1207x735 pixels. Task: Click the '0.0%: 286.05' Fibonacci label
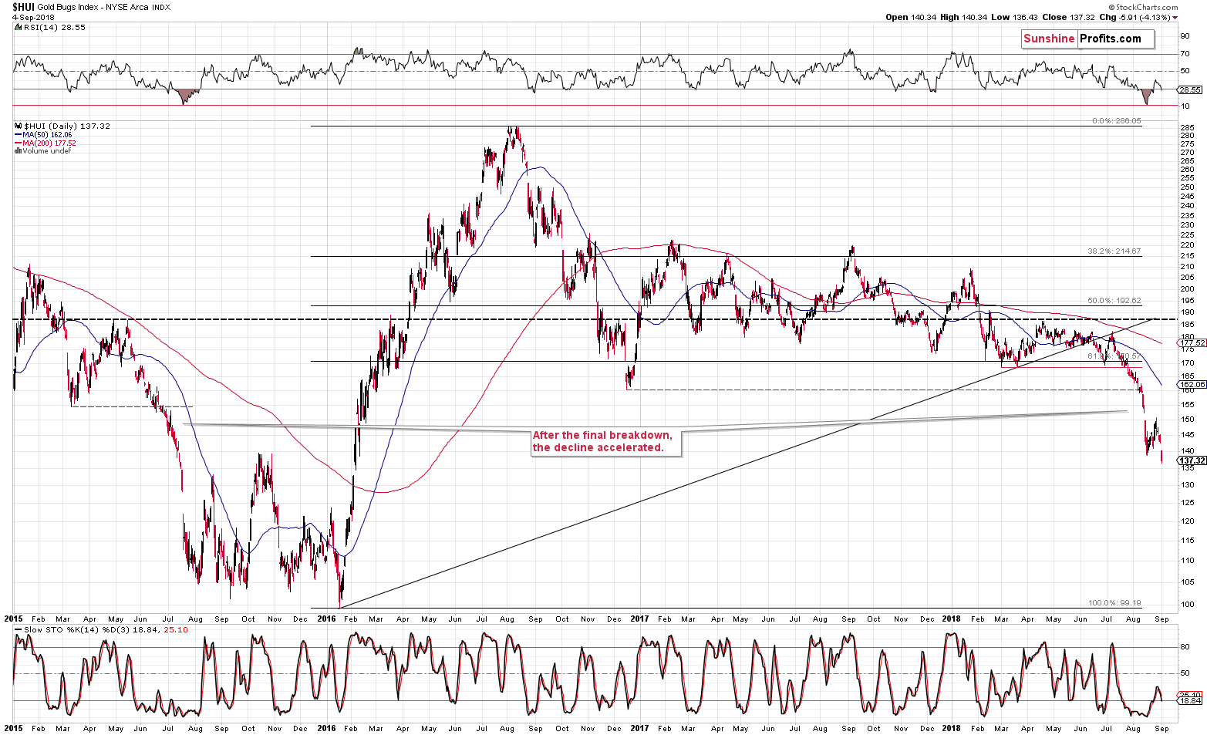click(1117, 121)
